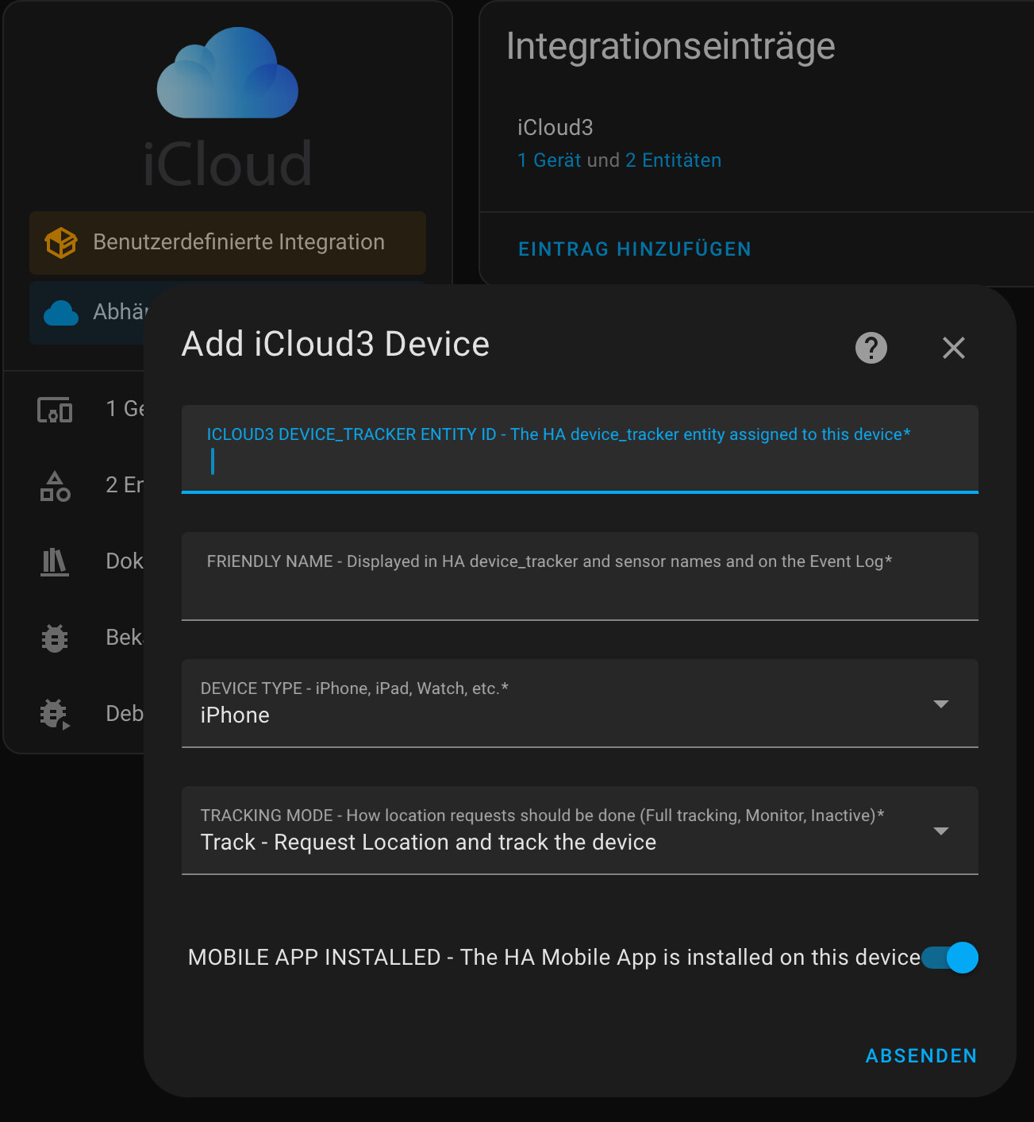Open the debug logging bug icon
The image size is (1034, 1122).
click(x=54, y=714)
